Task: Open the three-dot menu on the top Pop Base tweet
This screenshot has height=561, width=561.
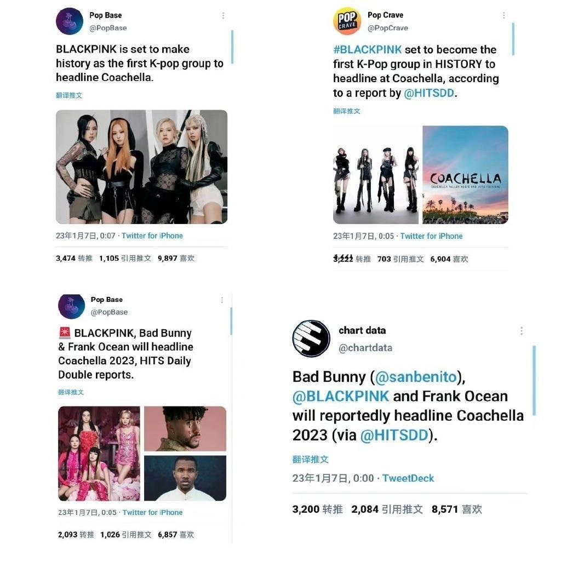Action: pos(223,15)
